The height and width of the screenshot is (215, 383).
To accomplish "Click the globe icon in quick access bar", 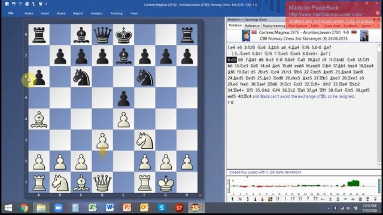I will click(27, 4).
